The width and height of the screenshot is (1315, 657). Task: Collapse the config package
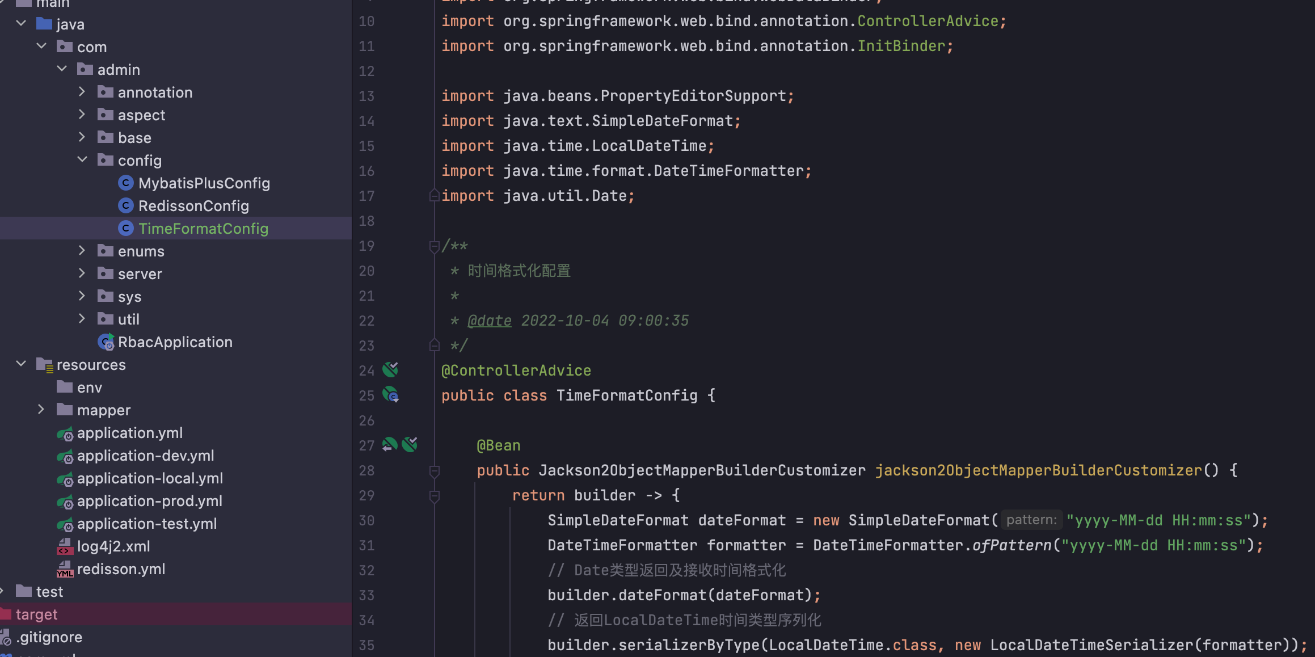[x=82, y=160]
